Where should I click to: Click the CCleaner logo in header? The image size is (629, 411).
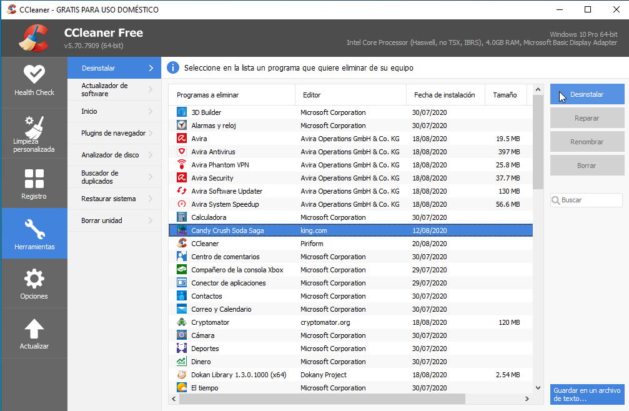tap(34, 38)
